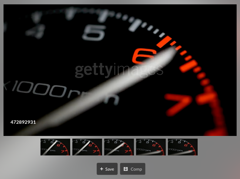
Task: Select the first tachometer thumbnail
Action: pyautogui.click(x=55, y=147)
